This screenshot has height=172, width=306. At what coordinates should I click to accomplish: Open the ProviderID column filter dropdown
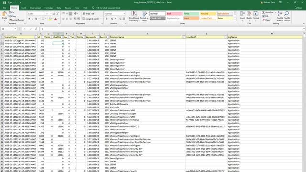coord(226,37)
